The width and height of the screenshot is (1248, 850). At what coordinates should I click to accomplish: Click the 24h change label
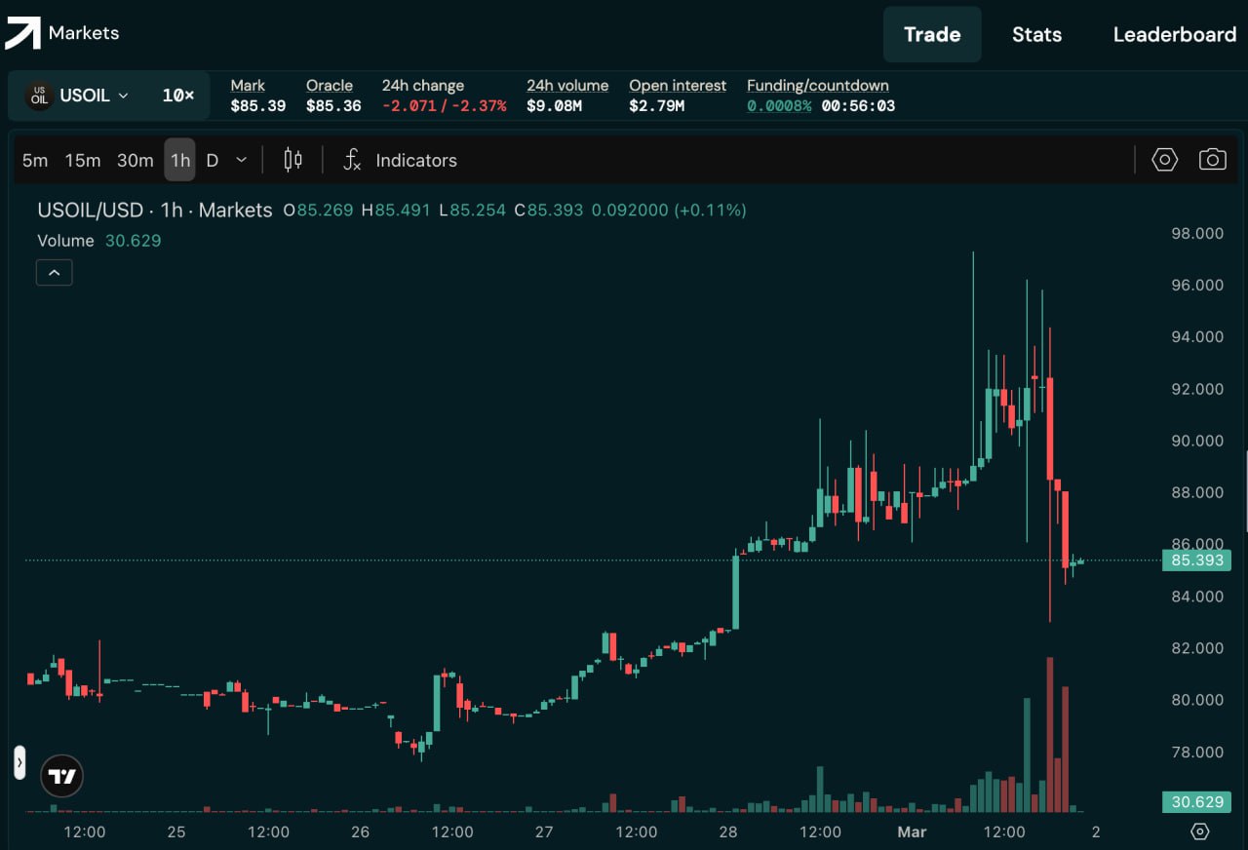coord(423,85)
